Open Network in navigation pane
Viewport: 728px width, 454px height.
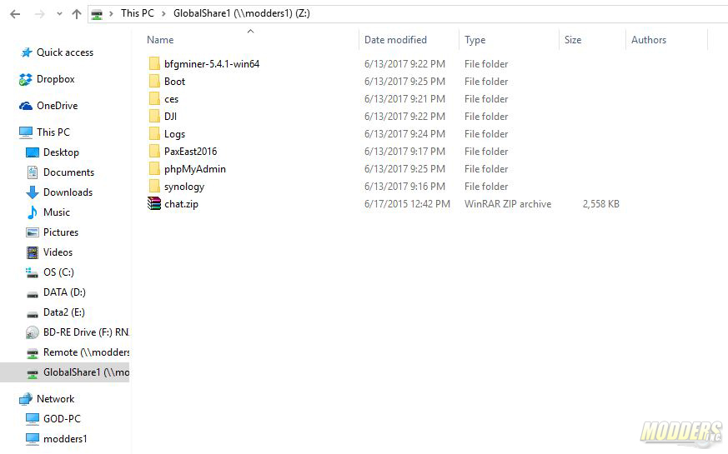55,399
